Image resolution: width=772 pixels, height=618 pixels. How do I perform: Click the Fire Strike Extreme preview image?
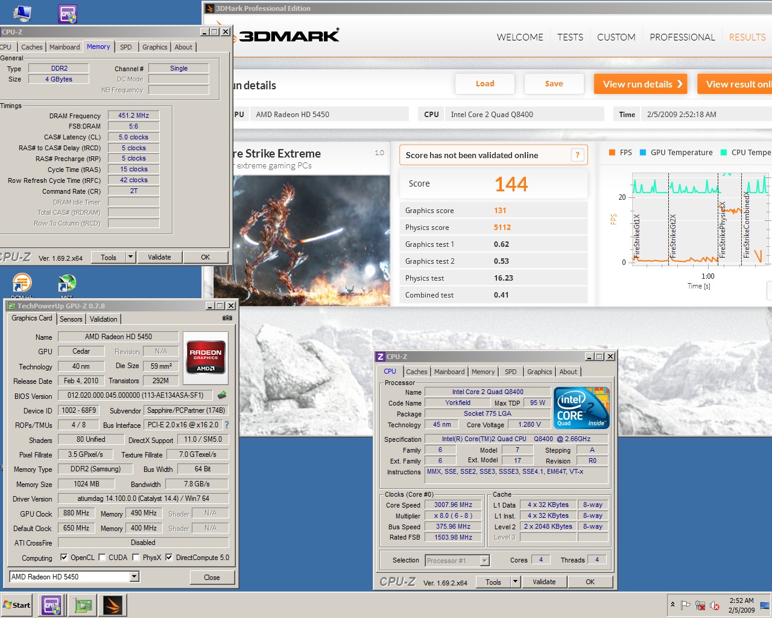click(302, 240)
